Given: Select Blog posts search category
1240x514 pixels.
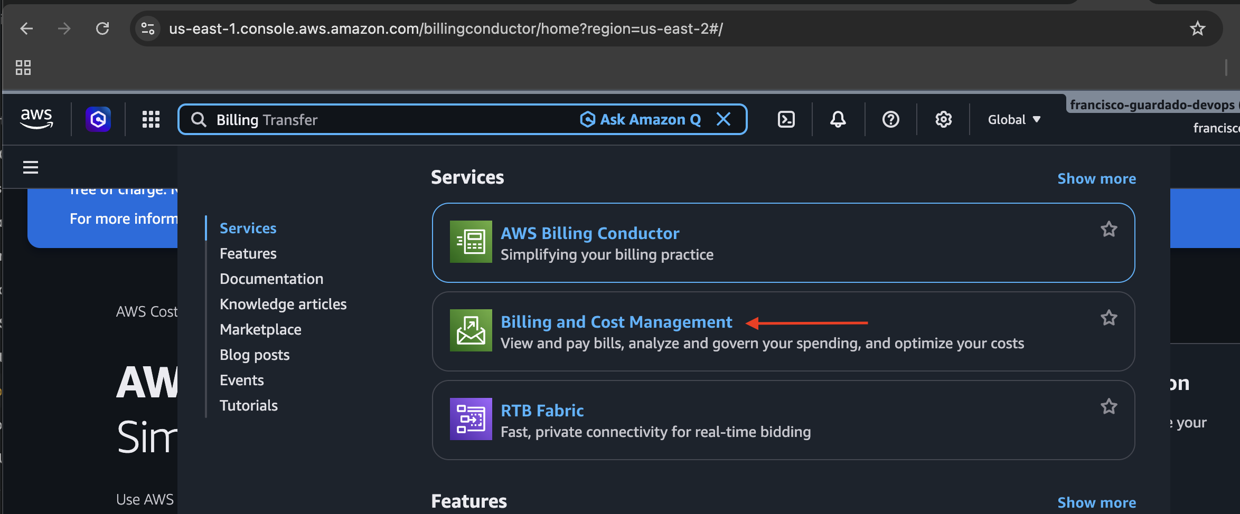Looking at the screenshot, I should click(255, 355).
